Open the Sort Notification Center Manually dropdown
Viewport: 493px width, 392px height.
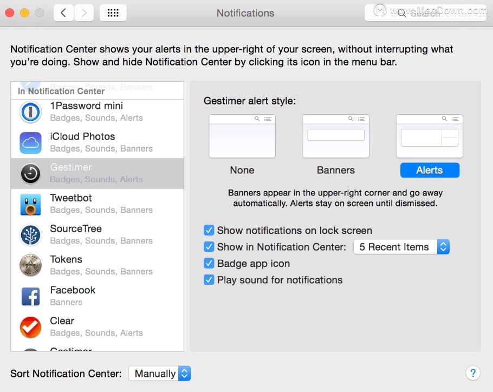click(x=160, y=374)
